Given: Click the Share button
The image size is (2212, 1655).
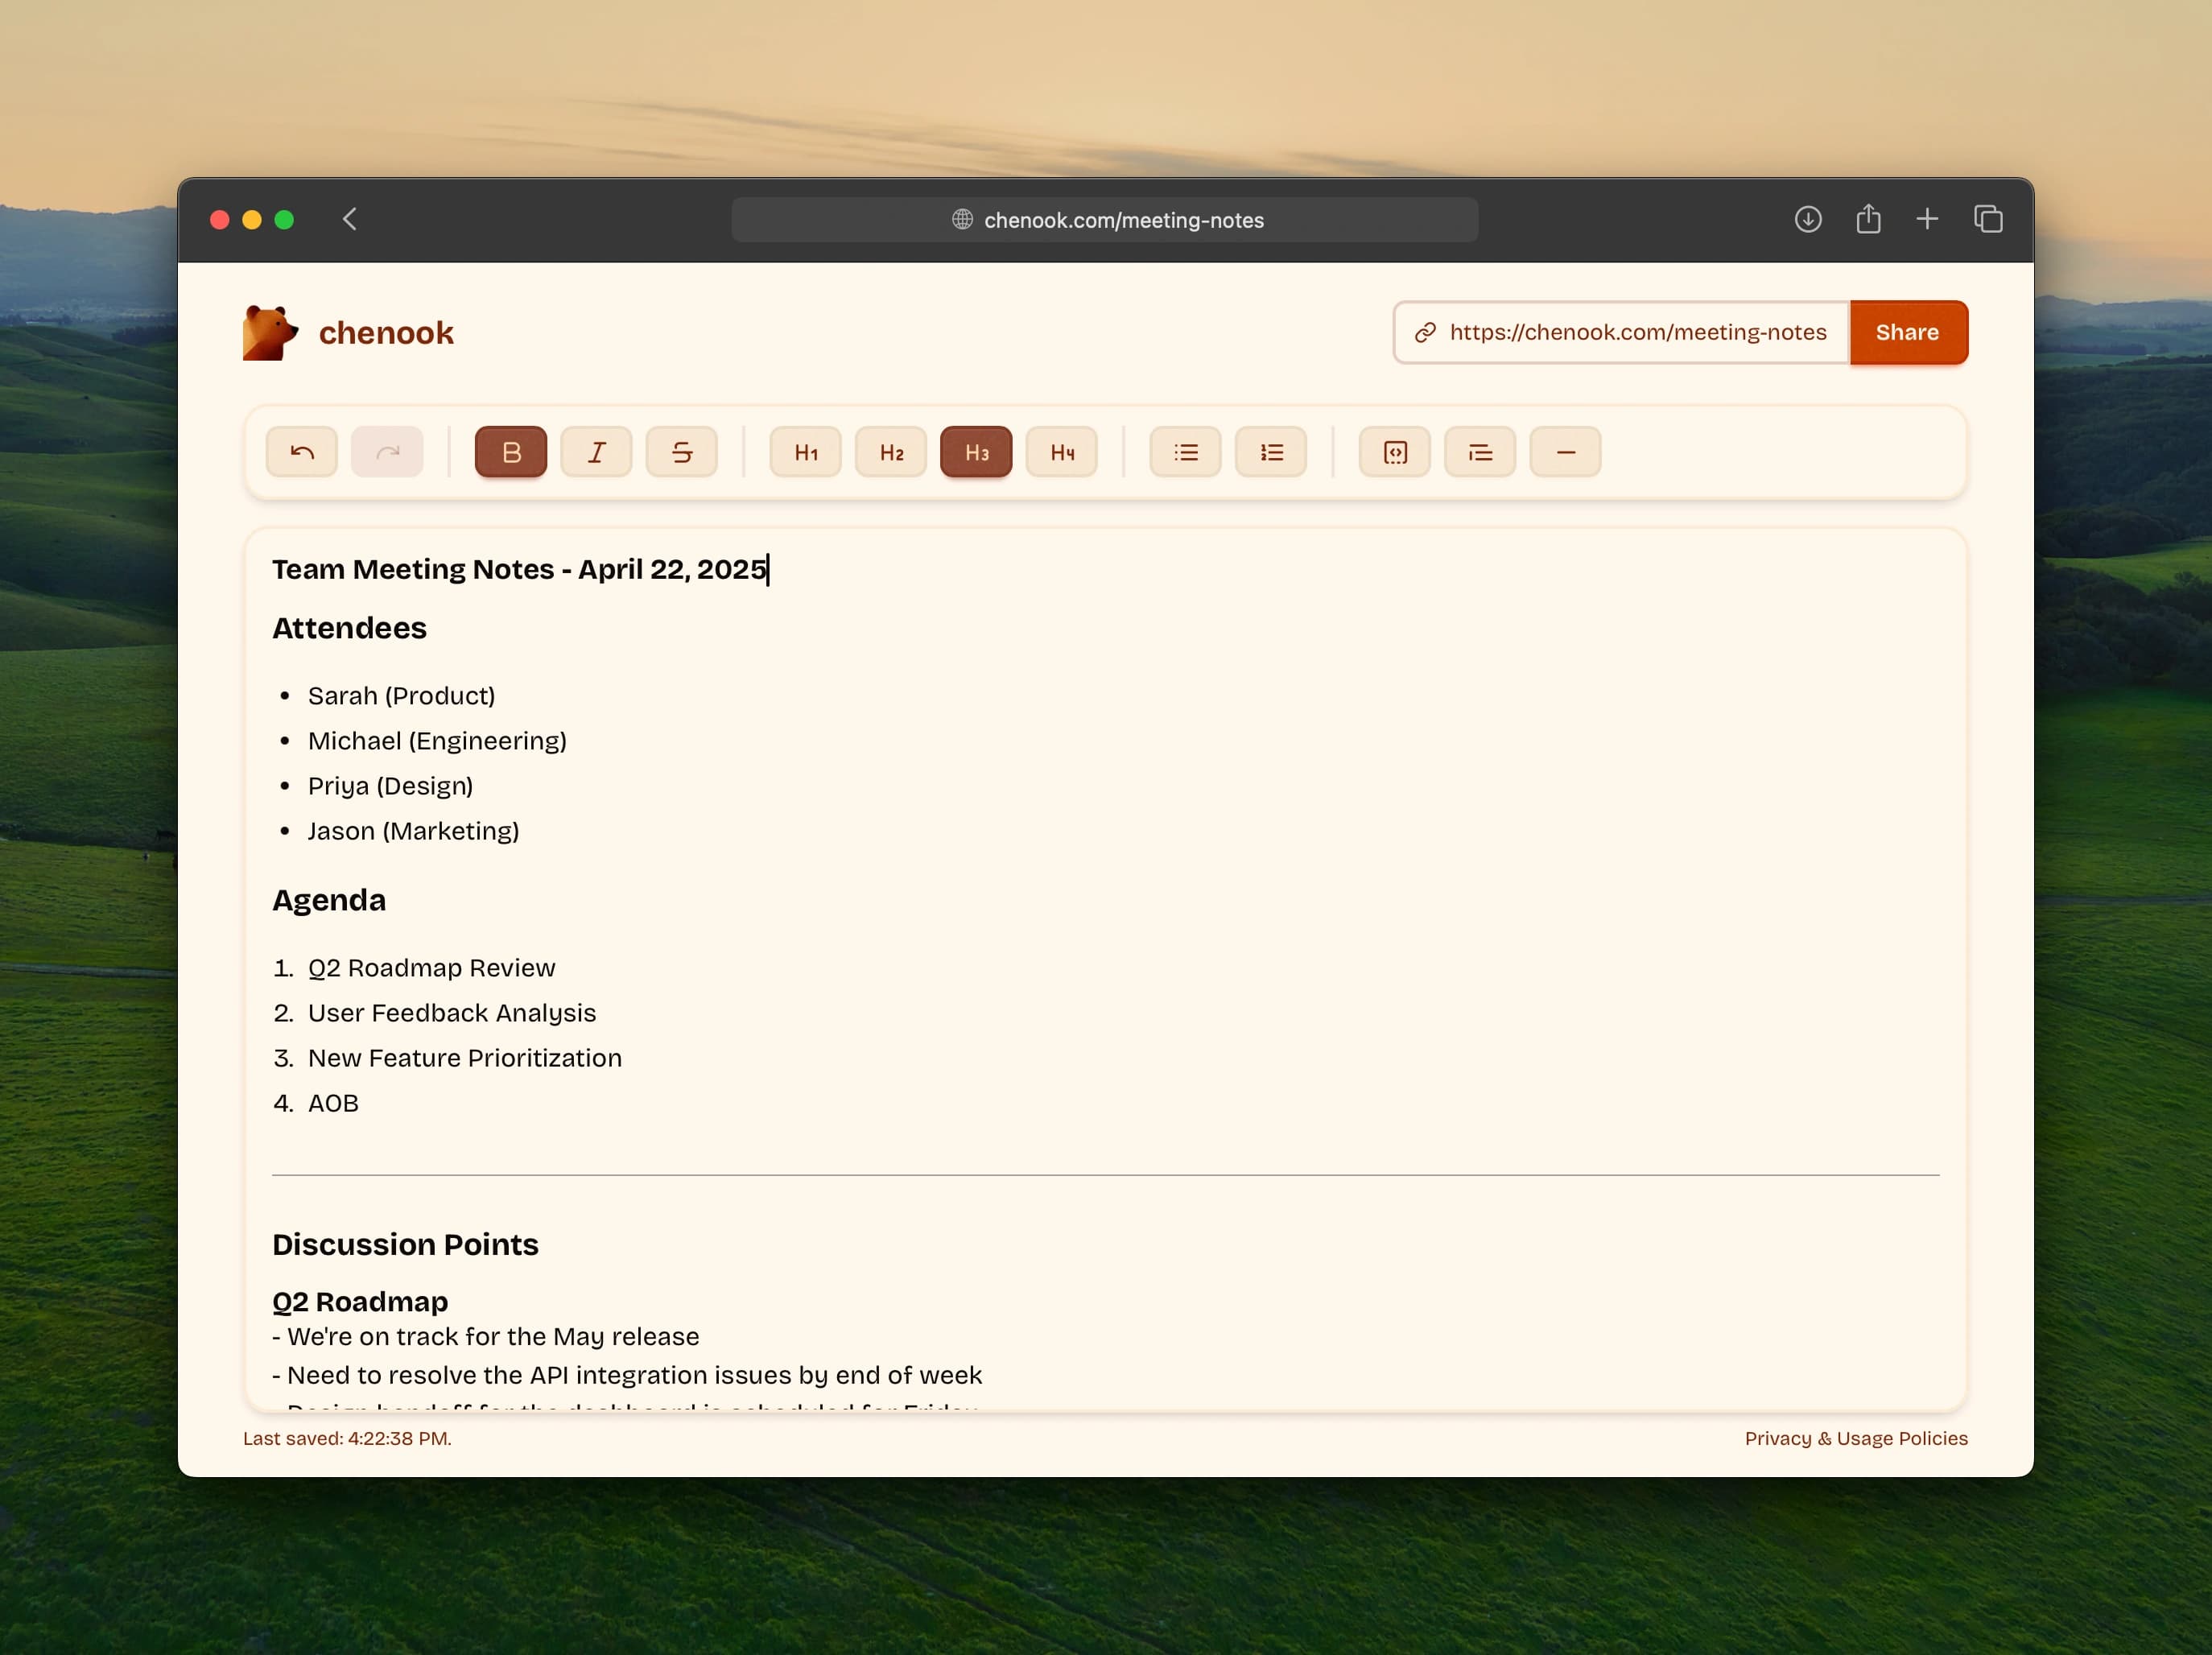Looking at the screenshot, I should 1908,332.
